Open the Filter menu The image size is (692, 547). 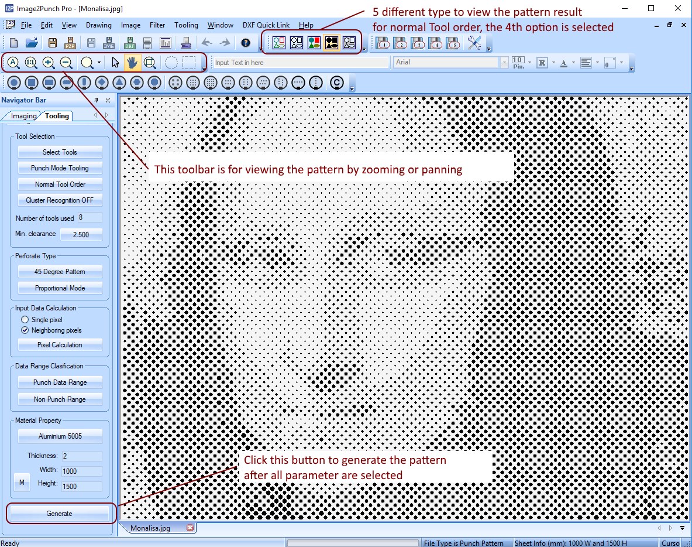coord(157,25)
